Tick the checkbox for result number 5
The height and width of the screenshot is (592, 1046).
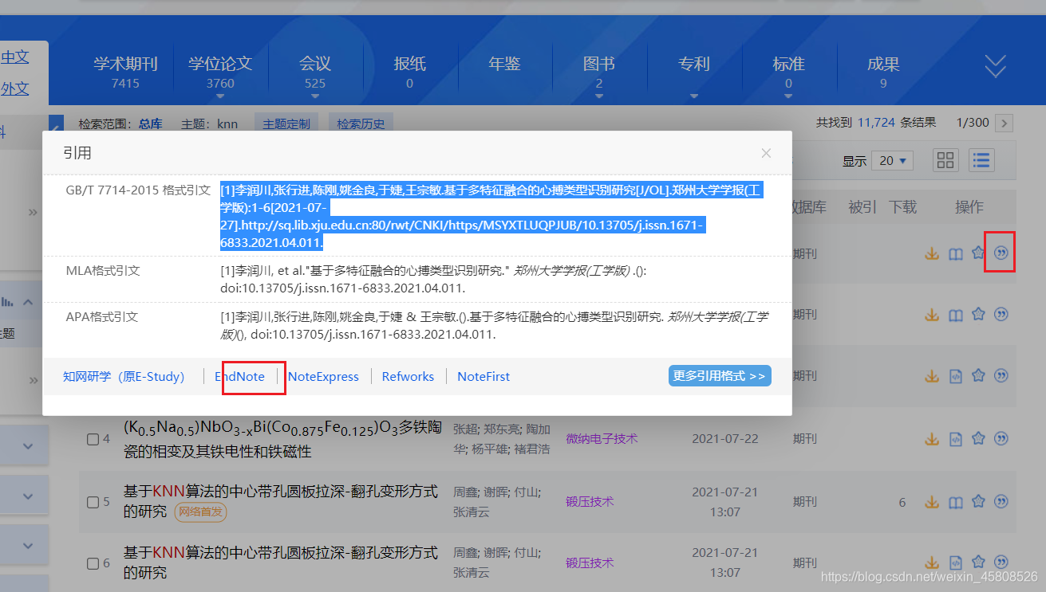(x=93, y=502)
